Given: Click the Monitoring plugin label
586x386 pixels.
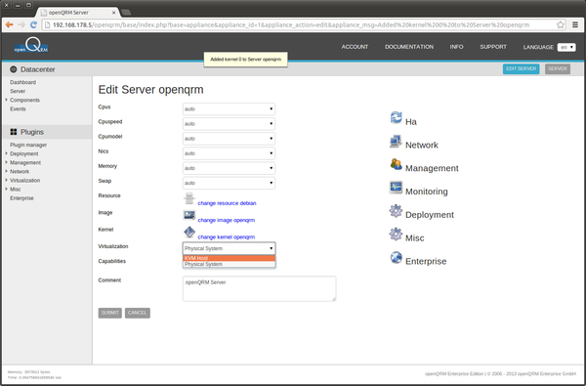Looking at the screenshot, I should point(427,192).
